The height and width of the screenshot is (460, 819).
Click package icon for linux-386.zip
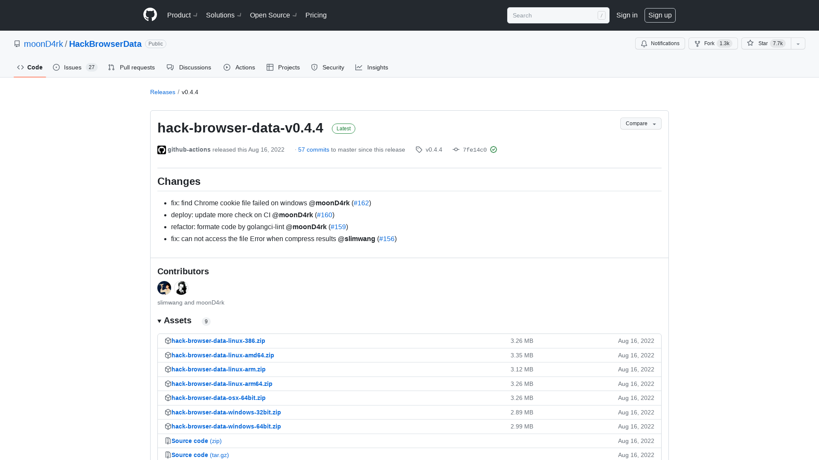pos(168,341)
